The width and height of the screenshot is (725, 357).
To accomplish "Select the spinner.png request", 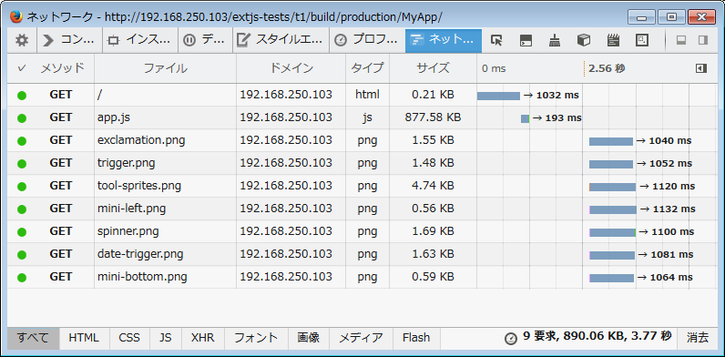I will click(x=362, y=231).
